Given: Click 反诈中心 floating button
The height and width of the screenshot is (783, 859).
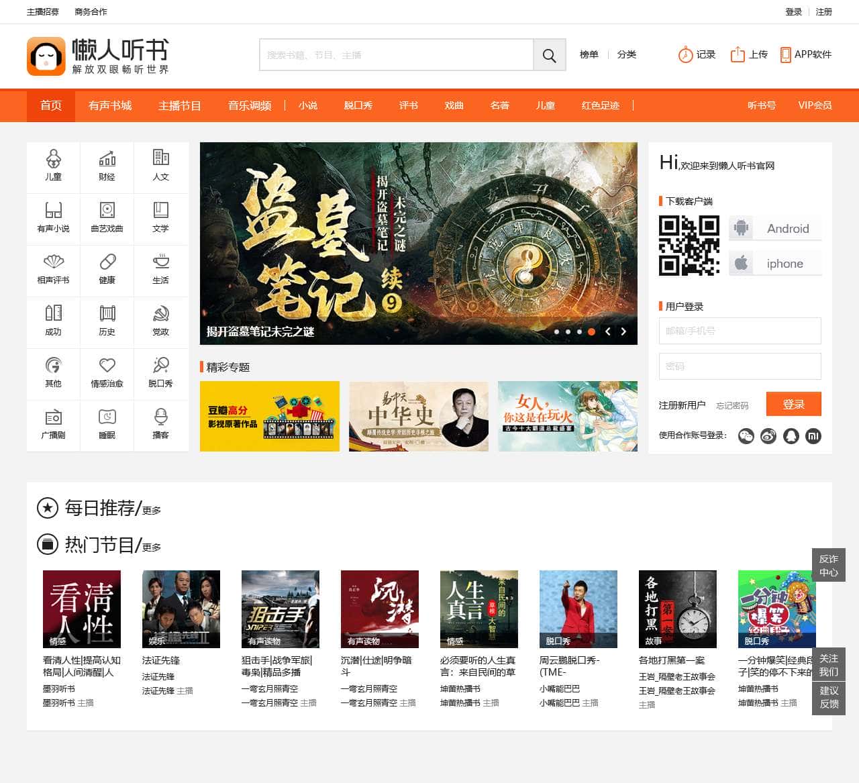Looking at the screenshot, I should (x=829, y=565).
